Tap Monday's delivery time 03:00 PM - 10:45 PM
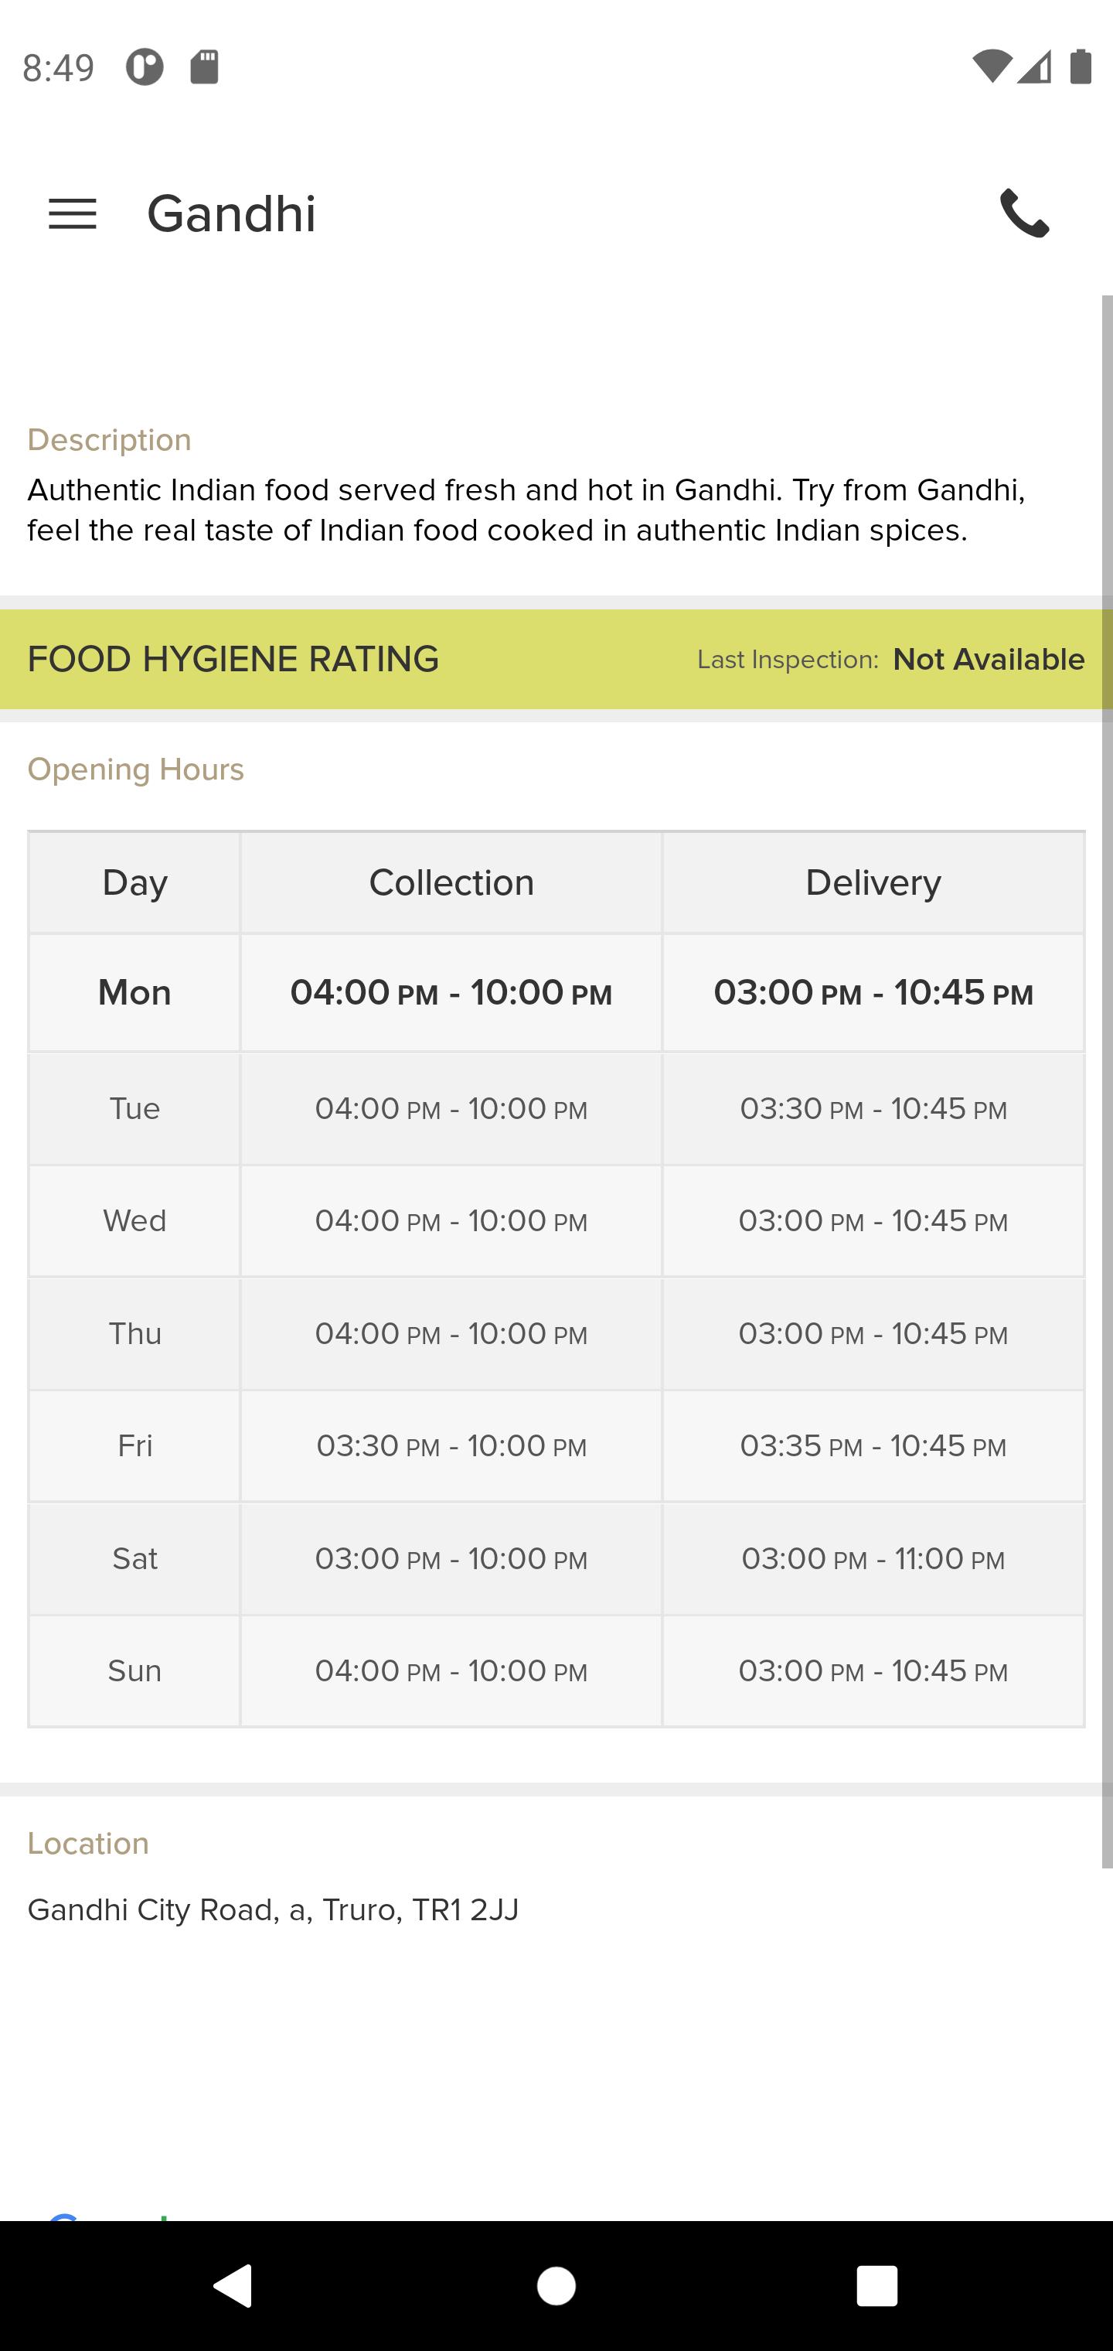The width and height of the screenshot is (1113, 2351). click(873, 993)
